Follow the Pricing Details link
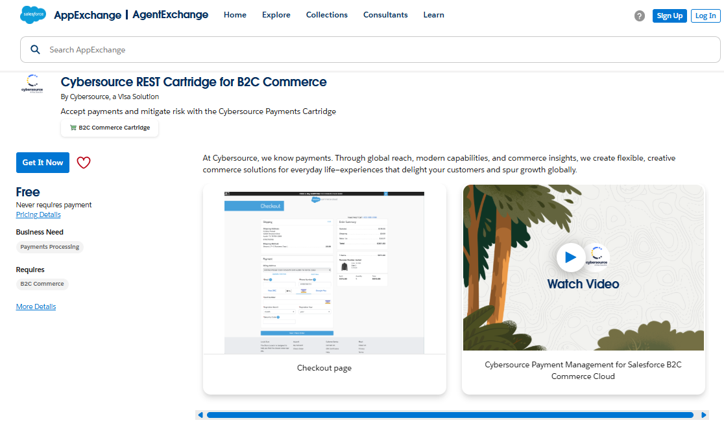Viewport: 724px width, 438px height. (38, 214)
